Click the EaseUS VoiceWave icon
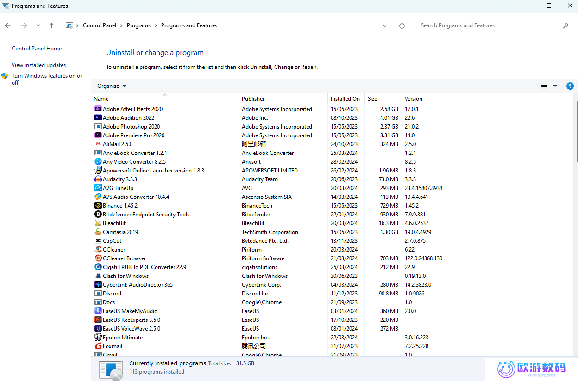Screen dimensions: 578x381 (x=98, y=329)
